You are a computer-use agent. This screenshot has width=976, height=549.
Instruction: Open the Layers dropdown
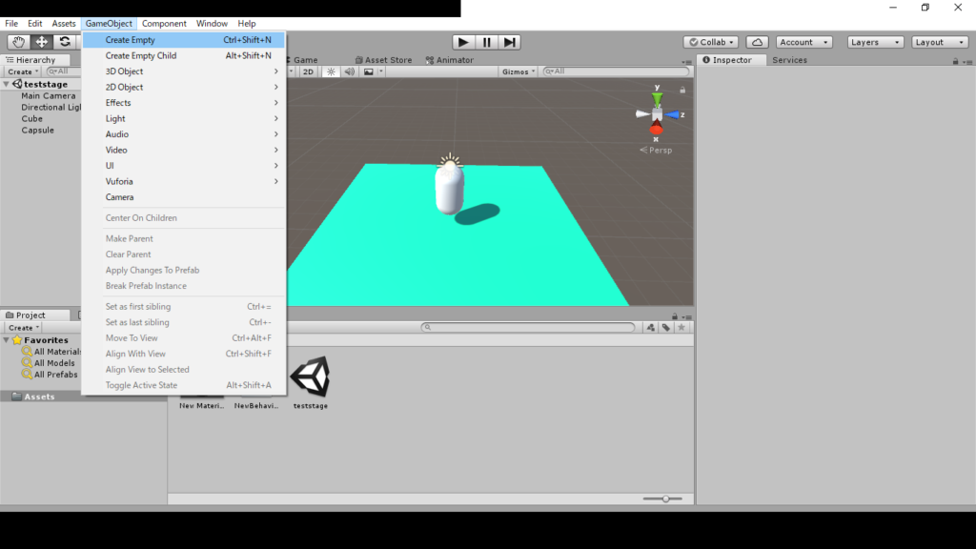coord(875,42)
